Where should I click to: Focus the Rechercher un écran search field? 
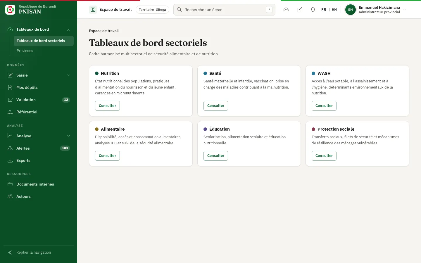224,10
